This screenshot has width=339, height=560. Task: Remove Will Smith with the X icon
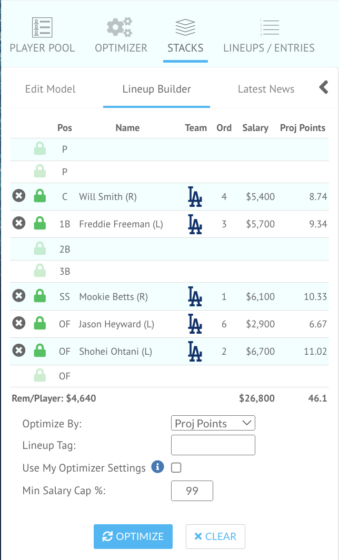tap(19, 195)
